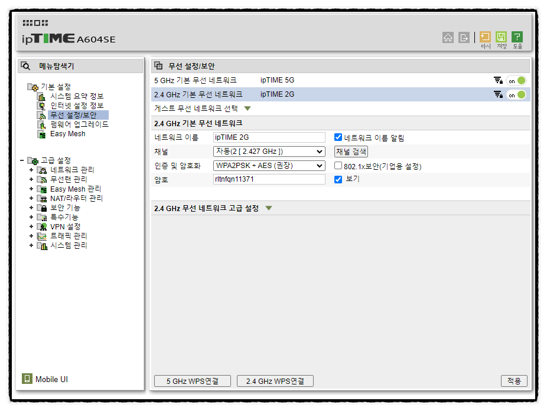
Task: Click the 네트워크 관리 folder icon
Action: point(42,170)
